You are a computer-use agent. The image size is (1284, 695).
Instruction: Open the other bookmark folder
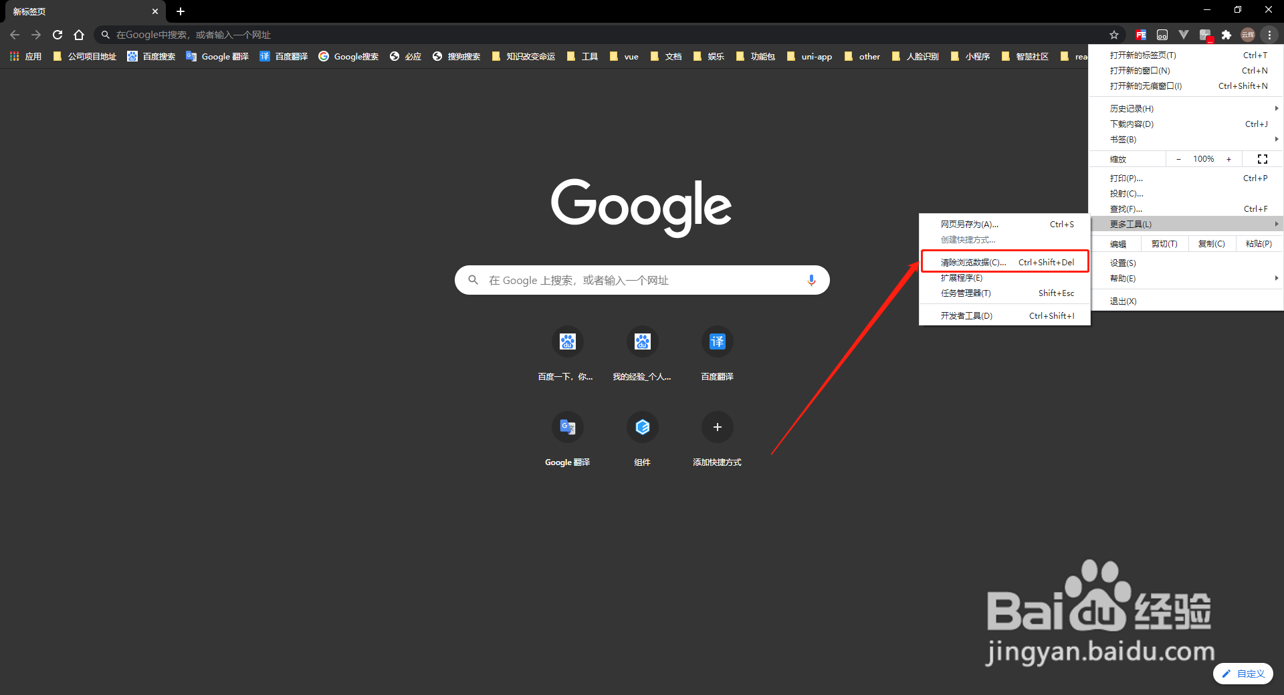coord(863,57)
